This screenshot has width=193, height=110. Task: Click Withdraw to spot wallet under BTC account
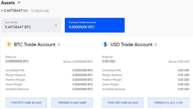tap(72, 103)
